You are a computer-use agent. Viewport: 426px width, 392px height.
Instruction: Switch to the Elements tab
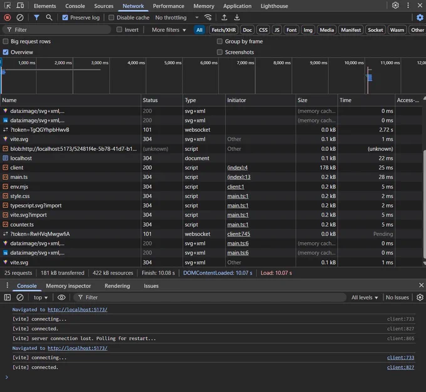pyautogui.click(x=45, y=6)
